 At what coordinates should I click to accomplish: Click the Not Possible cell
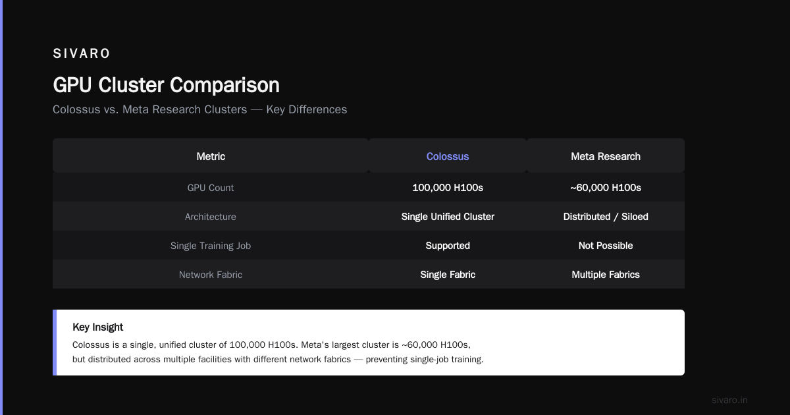pos(606,246)
